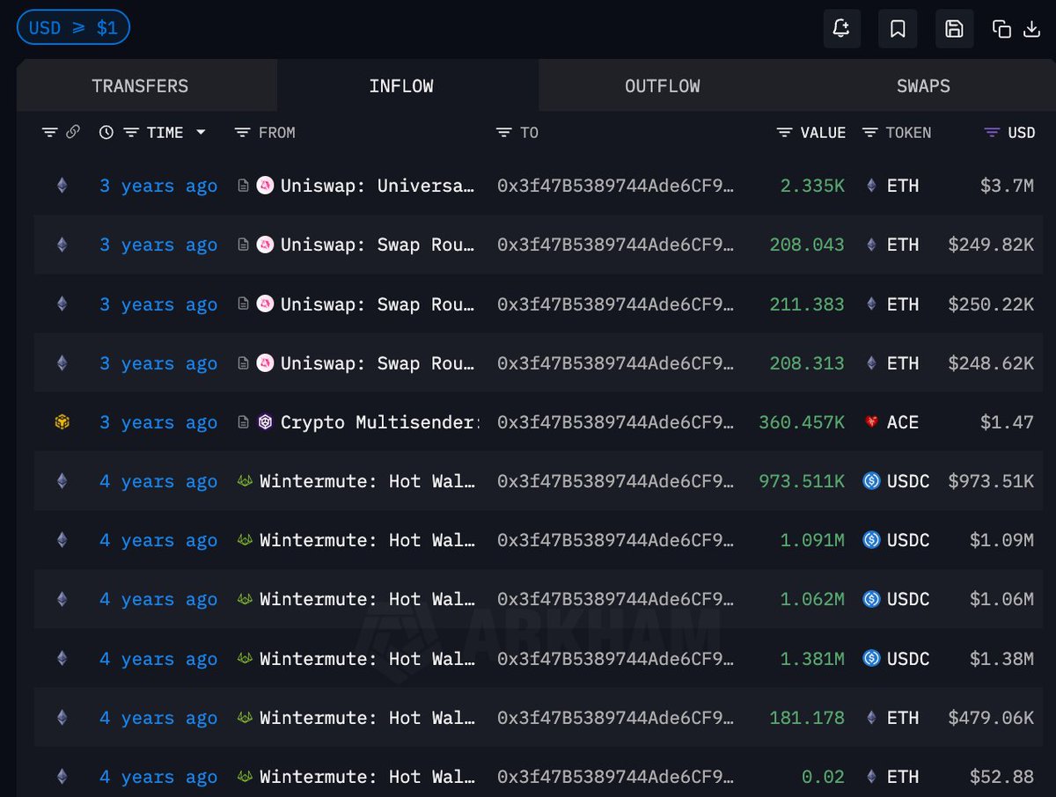Viewport: 1056px width, 797px height.
Task: Click the value 360.457K
Action: tap(802, 422)
